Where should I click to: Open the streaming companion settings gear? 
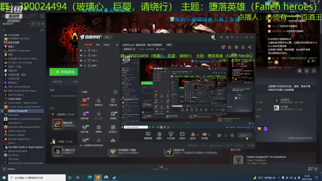[232, 136]
